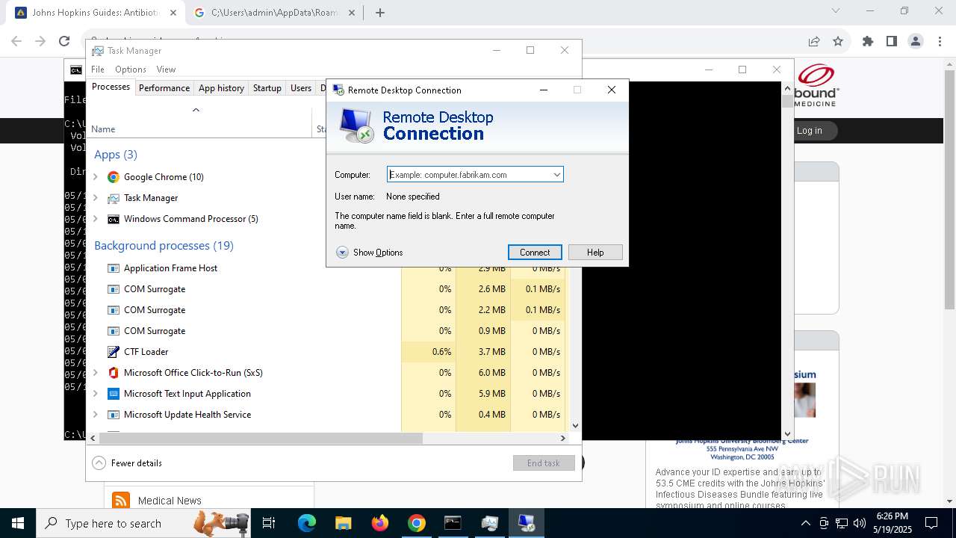Open Chrome's three-dot menu
The width and height of the screenshot is (956, 538).
939,42
